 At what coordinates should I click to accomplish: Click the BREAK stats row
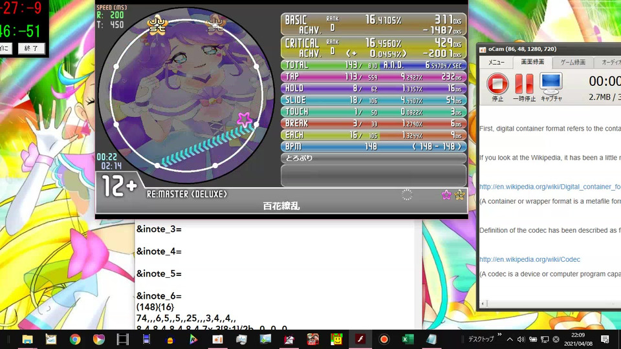(373, 123)
